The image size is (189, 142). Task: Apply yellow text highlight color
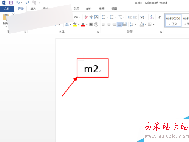tap(75, 24)
